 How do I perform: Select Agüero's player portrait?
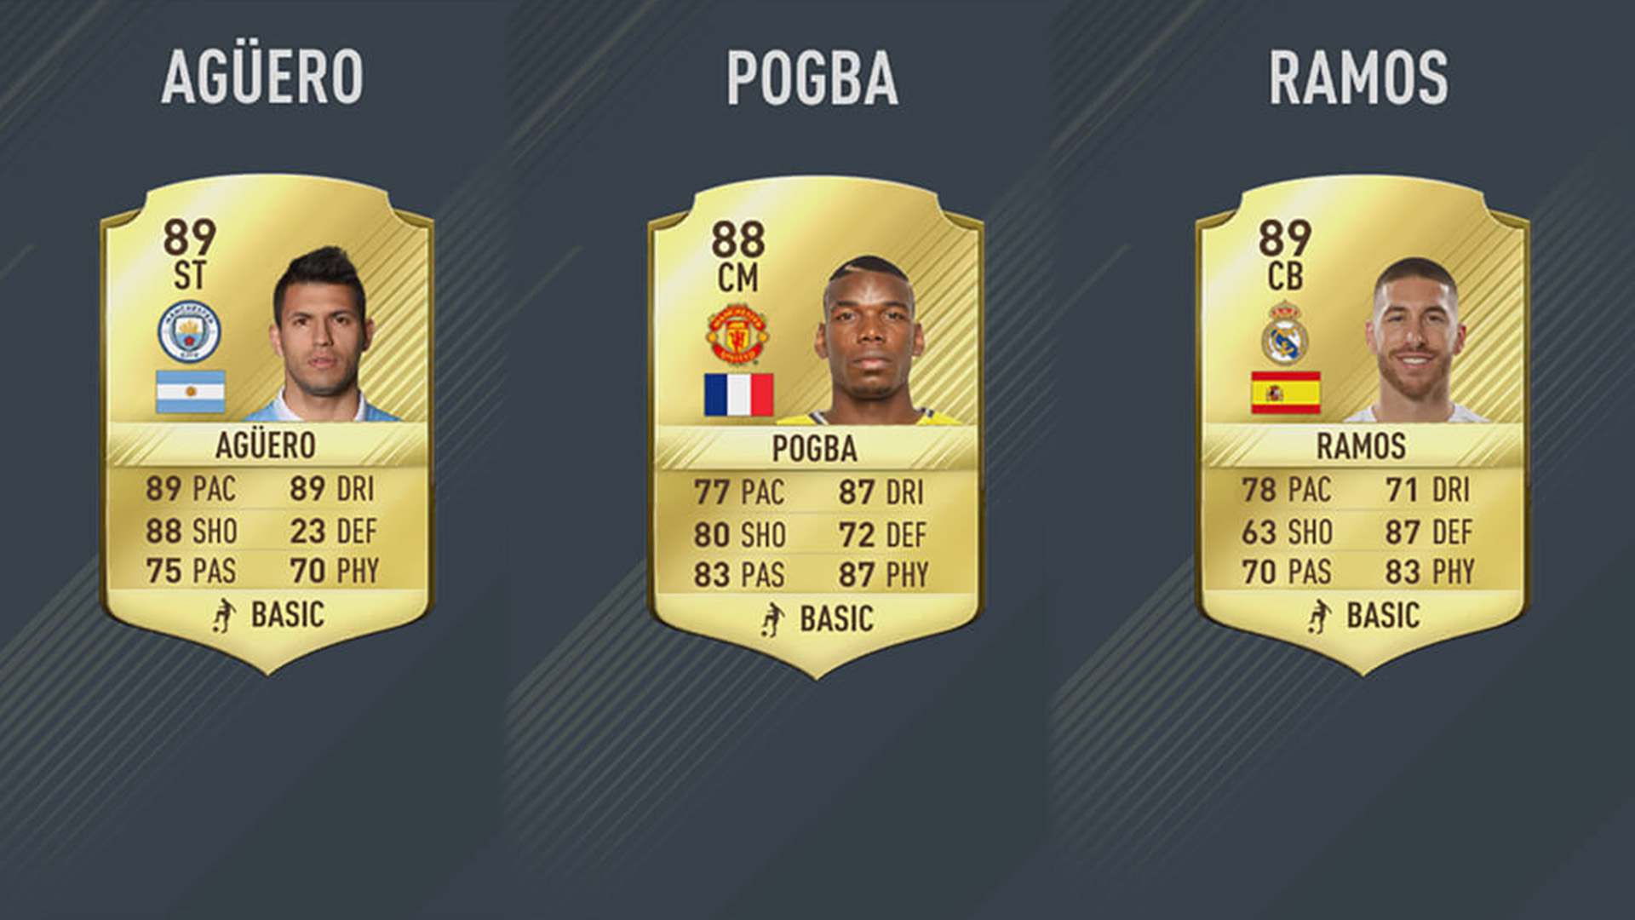click(322, 334)
